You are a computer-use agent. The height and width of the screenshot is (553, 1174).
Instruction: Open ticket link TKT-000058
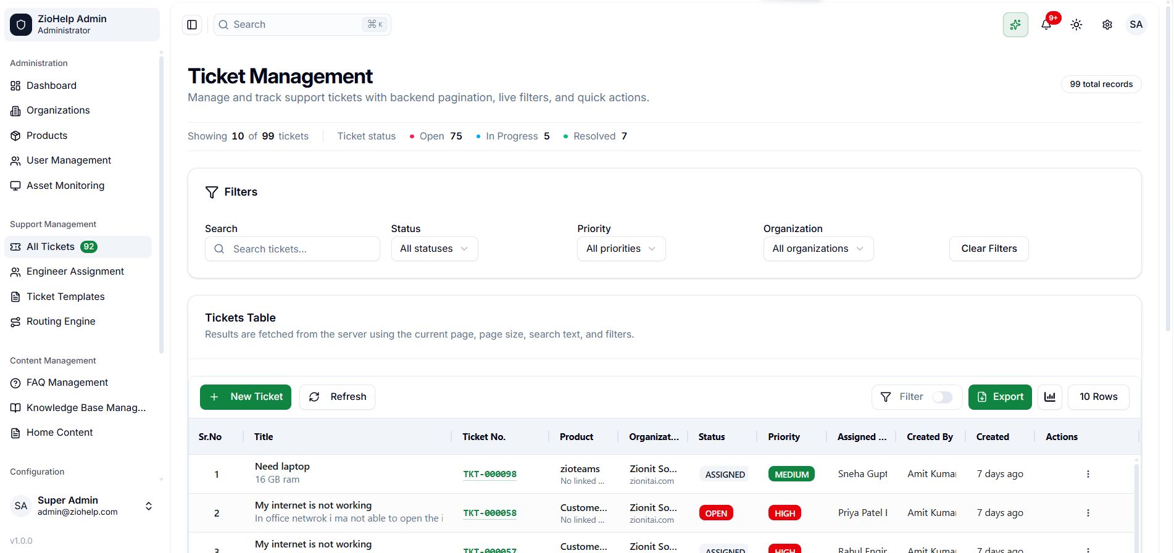[490, 513]
